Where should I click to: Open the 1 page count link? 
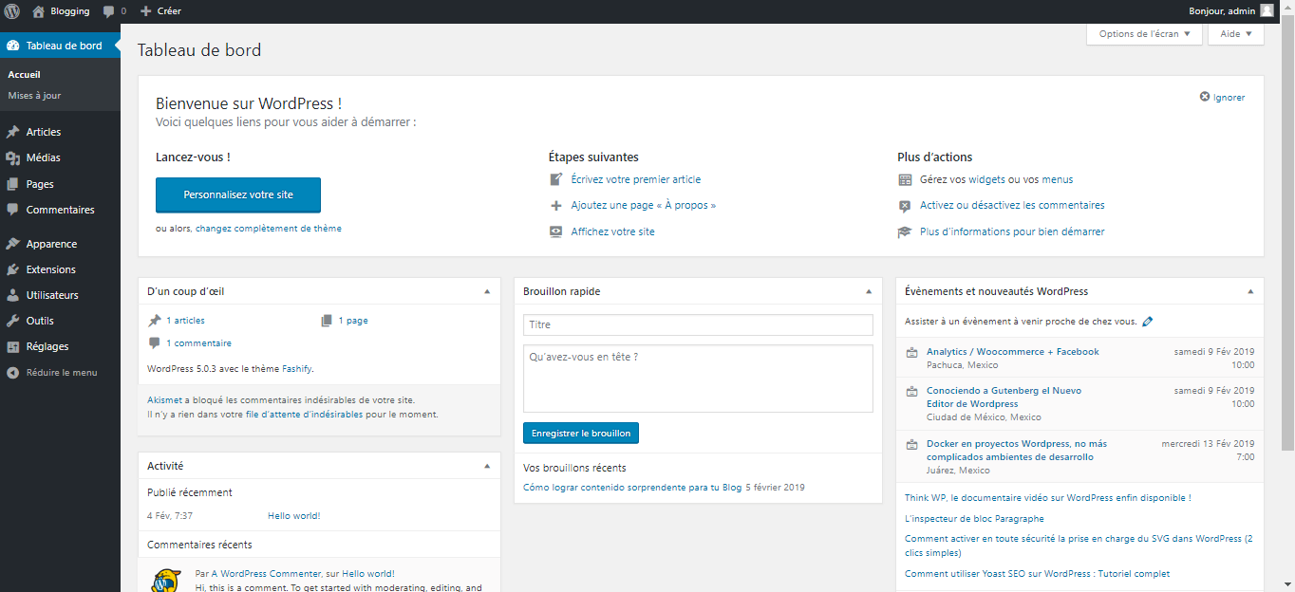pos(353,321)
